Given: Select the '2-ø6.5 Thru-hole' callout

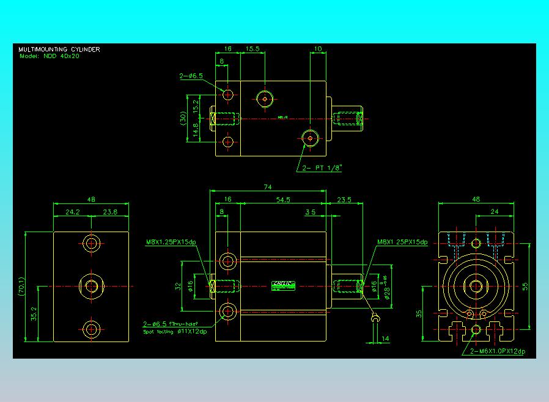Looking at the screenshot, I should [171, 324].
